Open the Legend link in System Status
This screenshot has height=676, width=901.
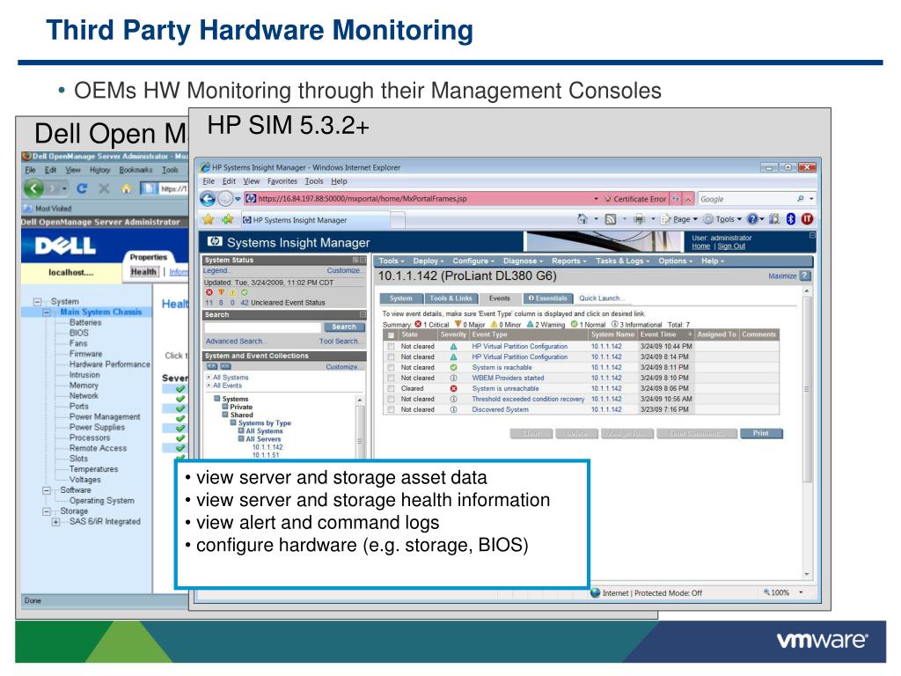216,271
